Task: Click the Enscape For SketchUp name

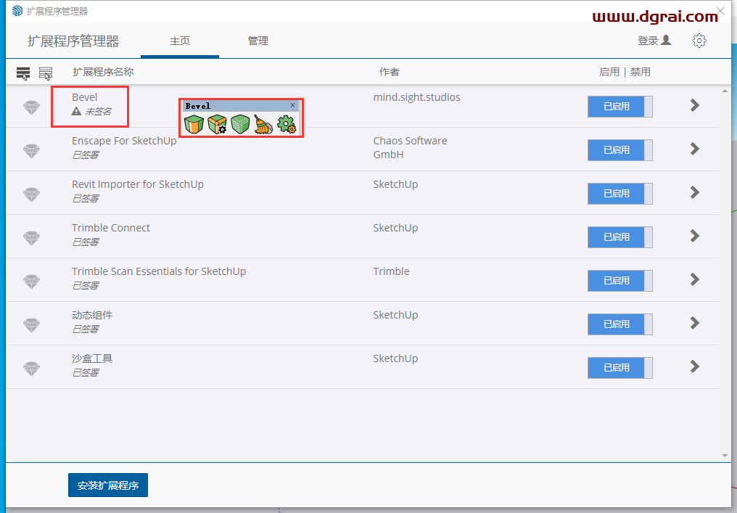Action: click(124, 141)
